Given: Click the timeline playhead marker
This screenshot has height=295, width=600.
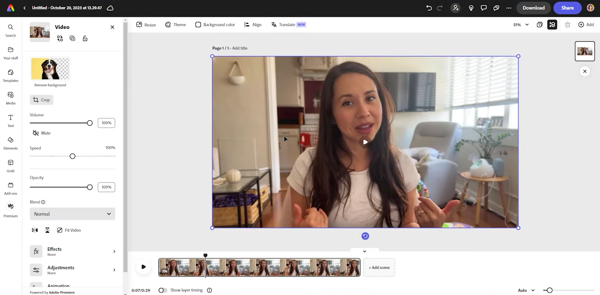Looking at the screenshot, I should click(x=205, y=255).
